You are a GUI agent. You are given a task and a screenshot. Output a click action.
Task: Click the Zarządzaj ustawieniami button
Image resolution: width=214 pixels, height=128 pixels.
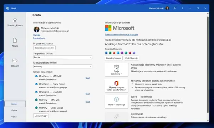pos(44,48)
